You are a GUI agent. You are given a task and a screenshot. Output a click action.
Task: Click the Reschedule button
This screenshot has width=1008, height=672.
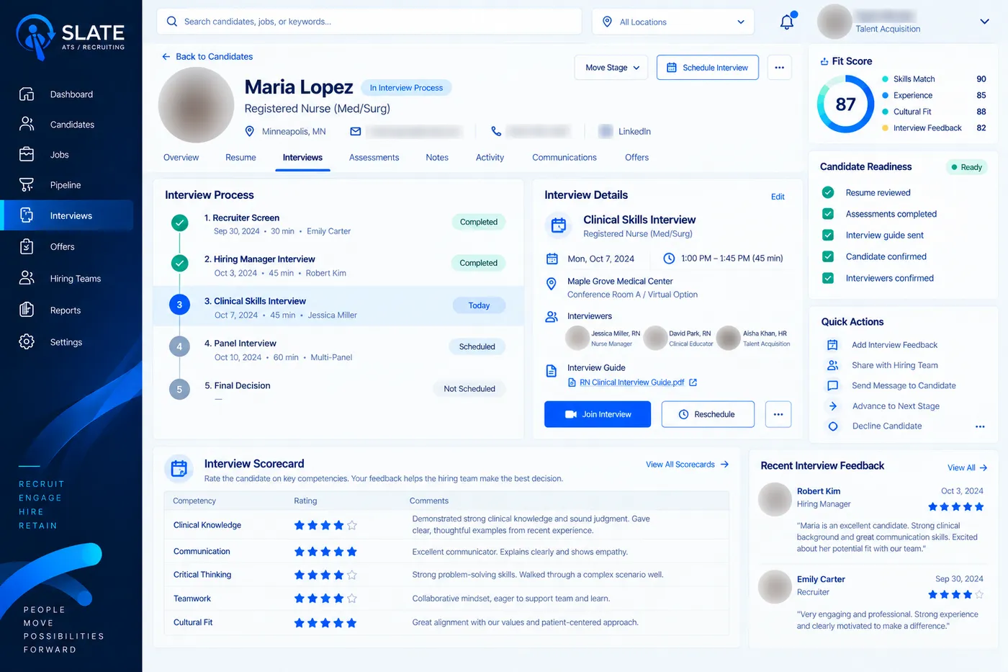click(x=708, y=414)
